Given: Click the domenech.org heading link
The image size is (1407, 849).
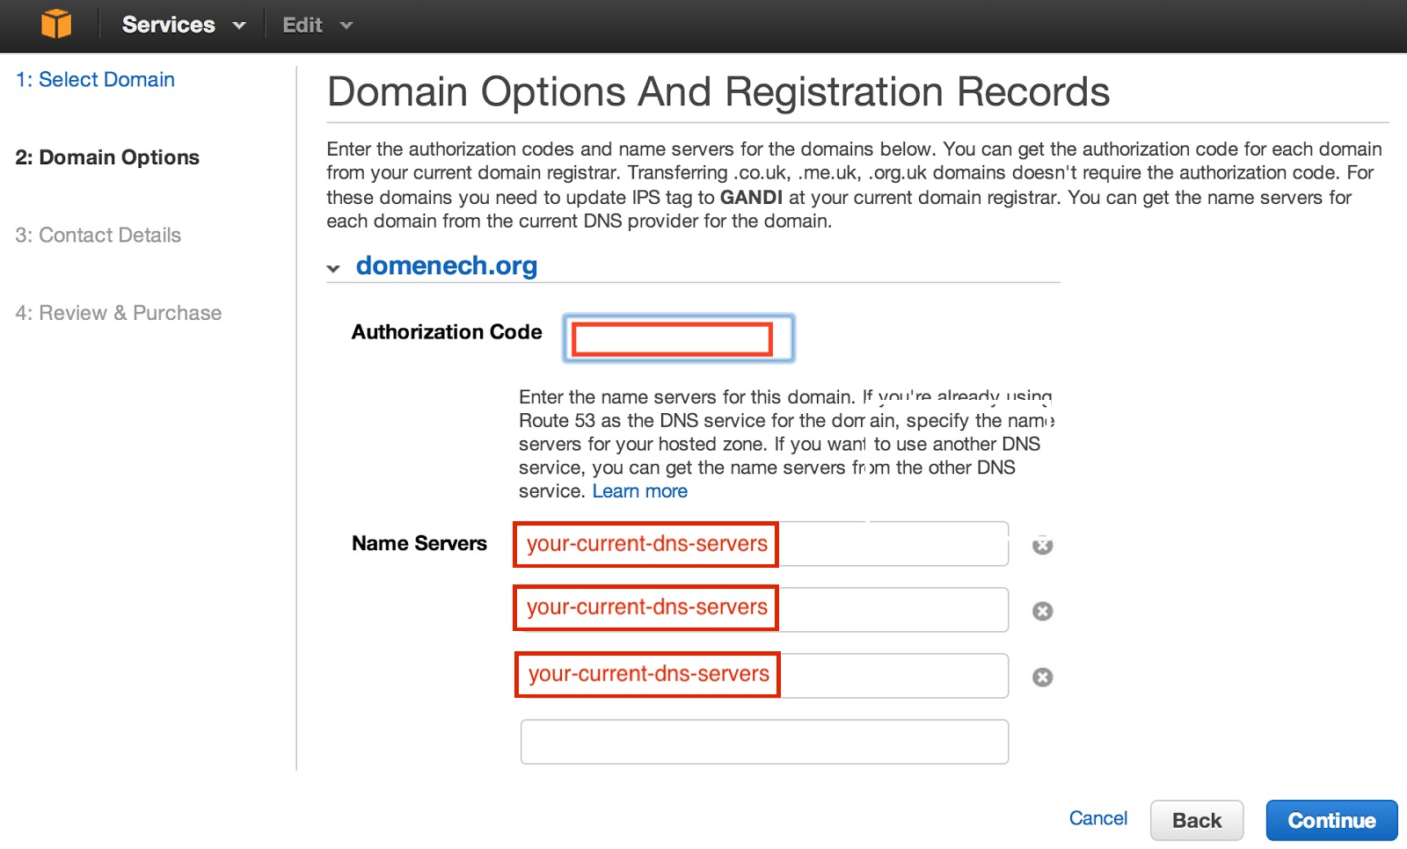Looking at the screenshot, I should pos(446,265).
